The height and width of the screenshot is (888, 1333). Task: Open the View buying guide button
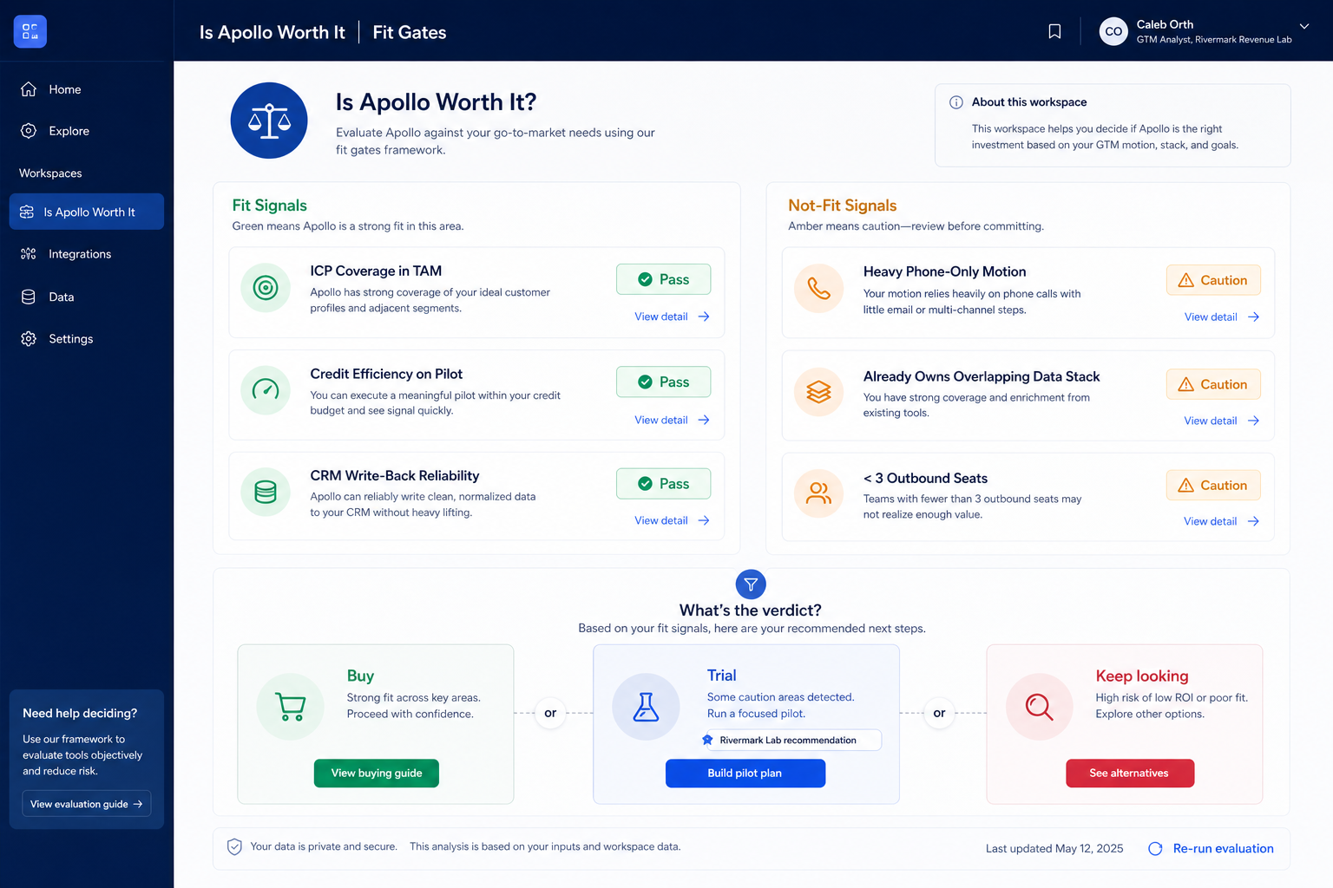[377, 774]
